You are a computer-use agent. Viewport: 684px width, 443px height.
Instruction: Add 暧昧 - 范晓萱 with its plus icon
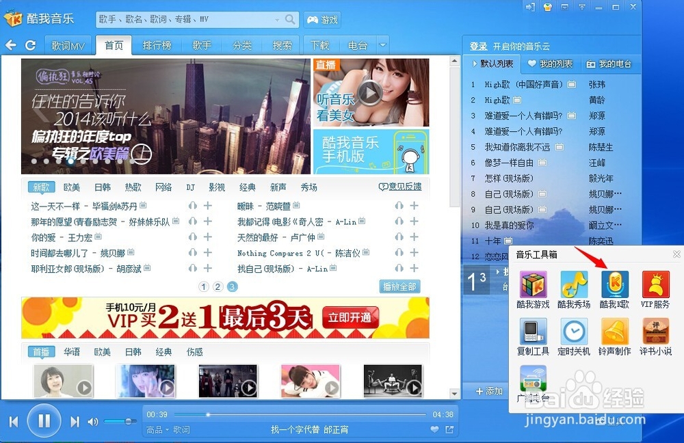click(414, 205)
